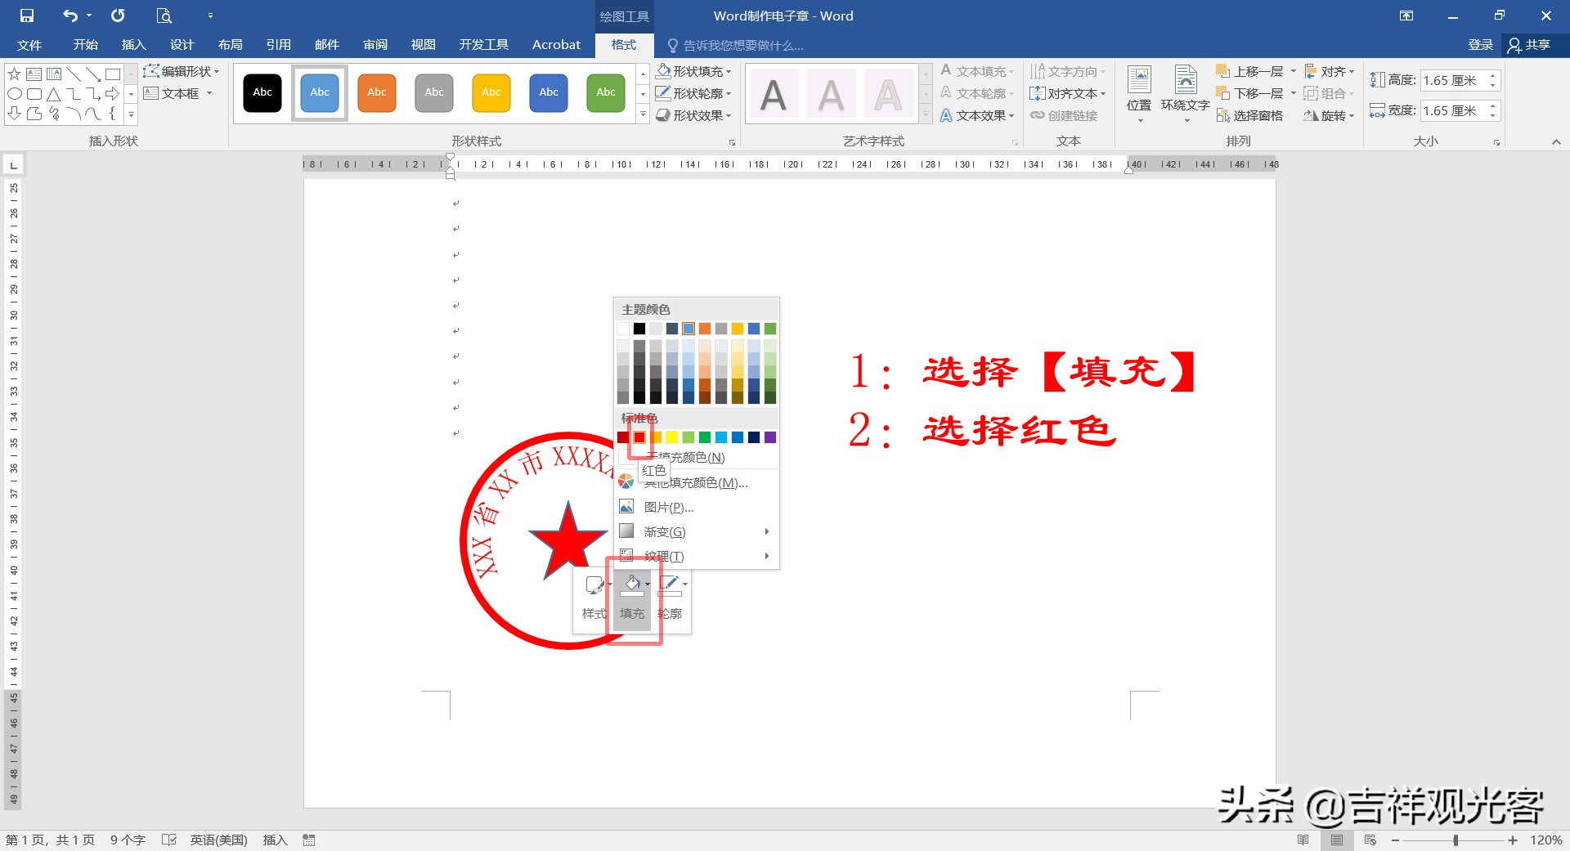Open Text Effects (文本效果) in WordArt styles
The image size is (1570, 851).
pos(977,115)
